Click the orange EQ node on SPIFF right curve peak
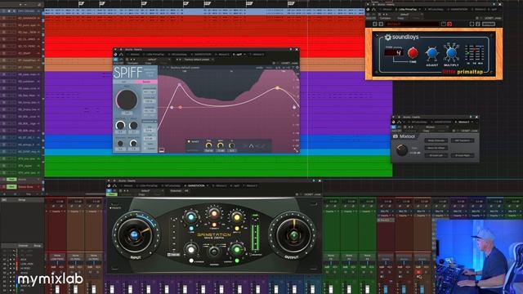This screenshot has height=294, width=523. (x=278, y=88)
